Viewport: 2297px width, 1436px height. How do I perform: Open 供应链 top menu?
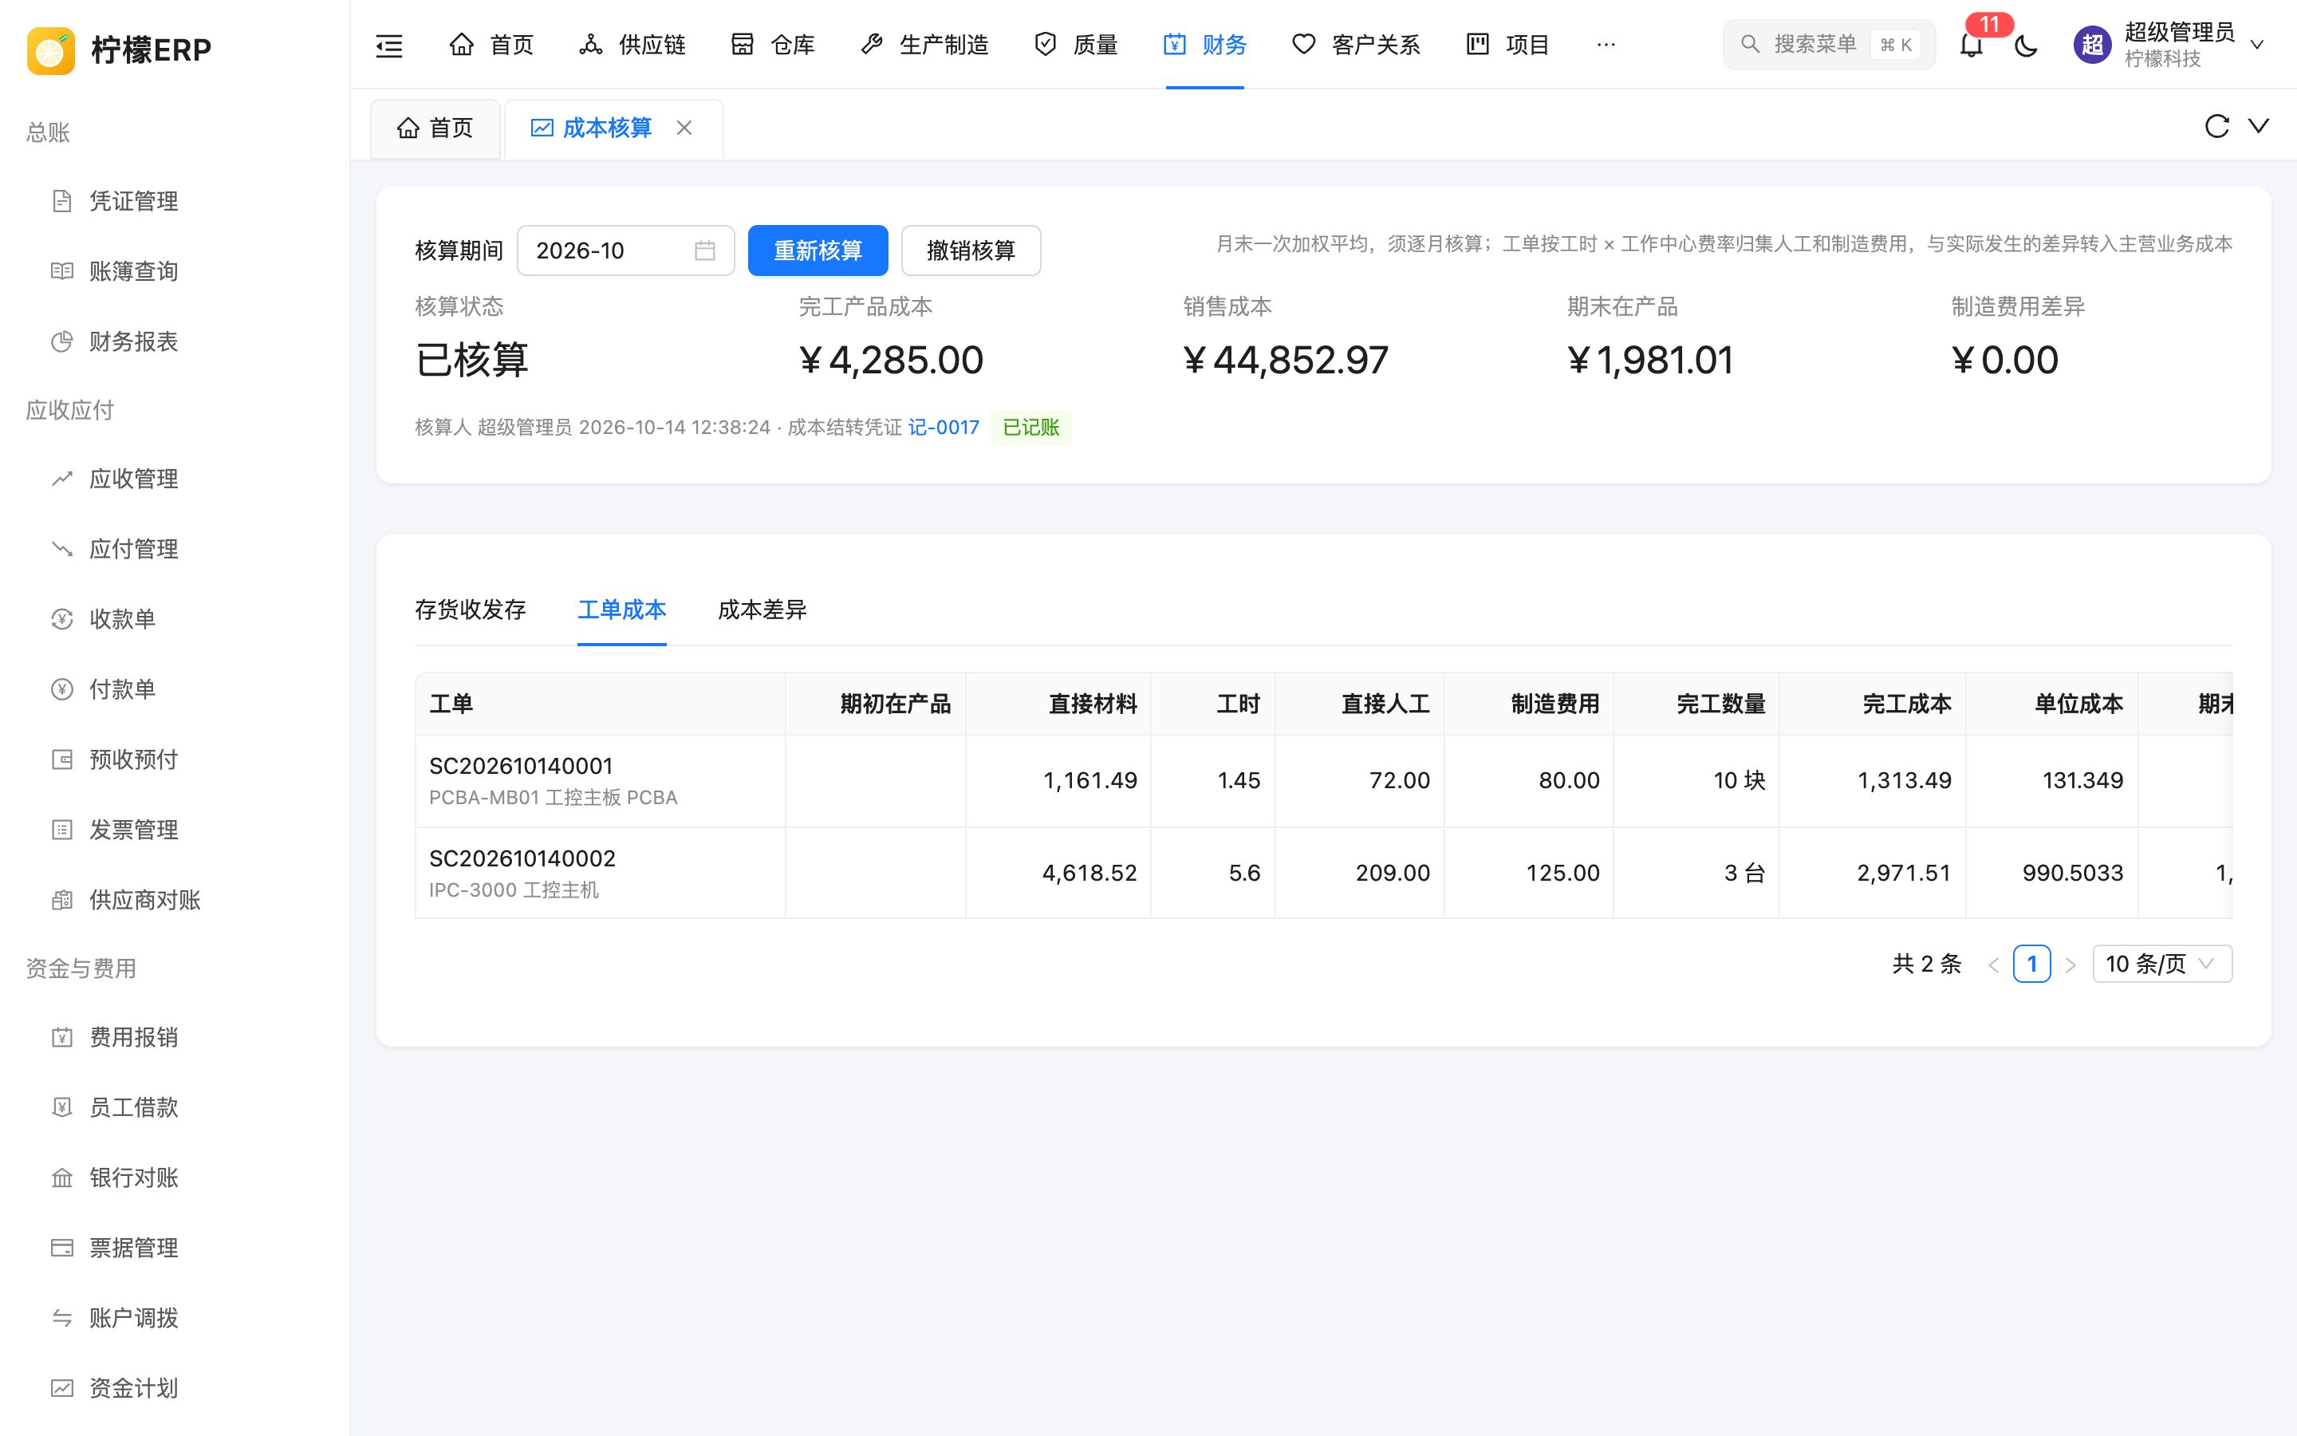pyautogui.click(x=632, y=45)
